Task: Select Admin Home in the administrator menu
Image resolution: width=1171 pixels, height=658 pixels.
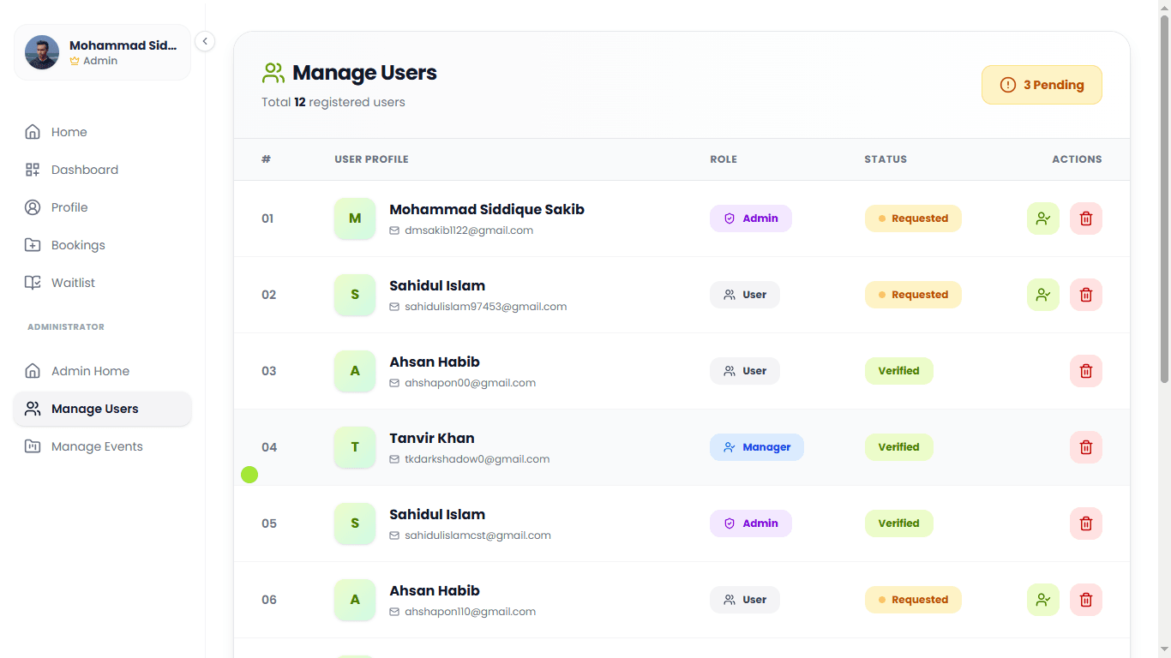Action: tap(90, 371)
